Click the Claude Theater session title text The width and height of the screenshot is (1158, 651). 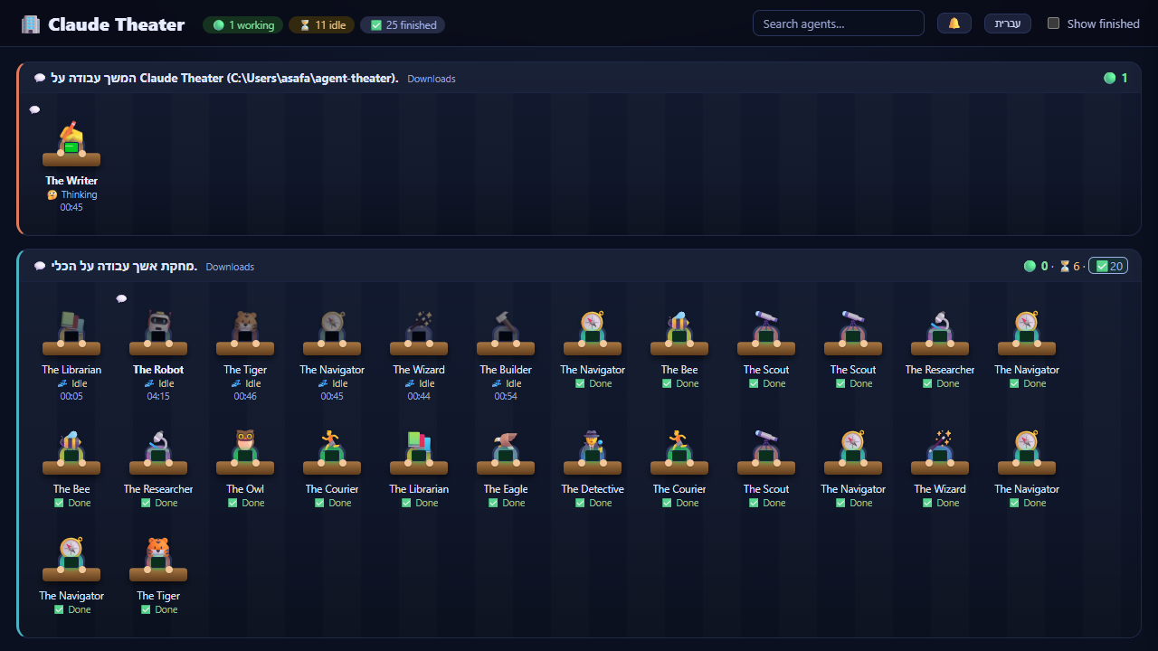coord(224,78)
